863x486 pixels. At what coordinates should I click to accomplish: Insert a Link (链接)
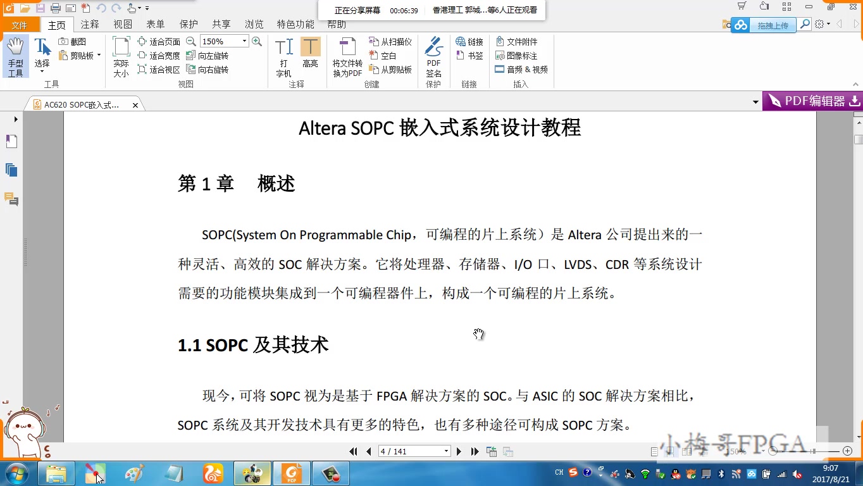coord(469,42)
